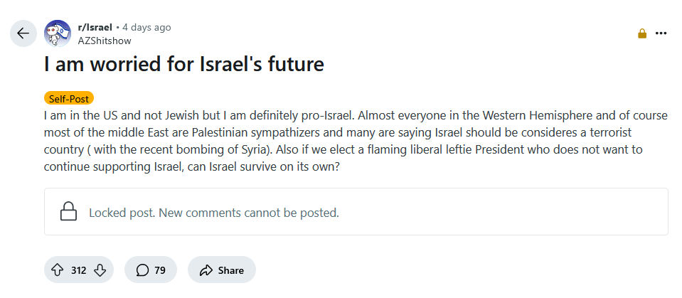682x298 pixels.
Task: Click the speech bubble comment icon
Action: tap(142, 270)
